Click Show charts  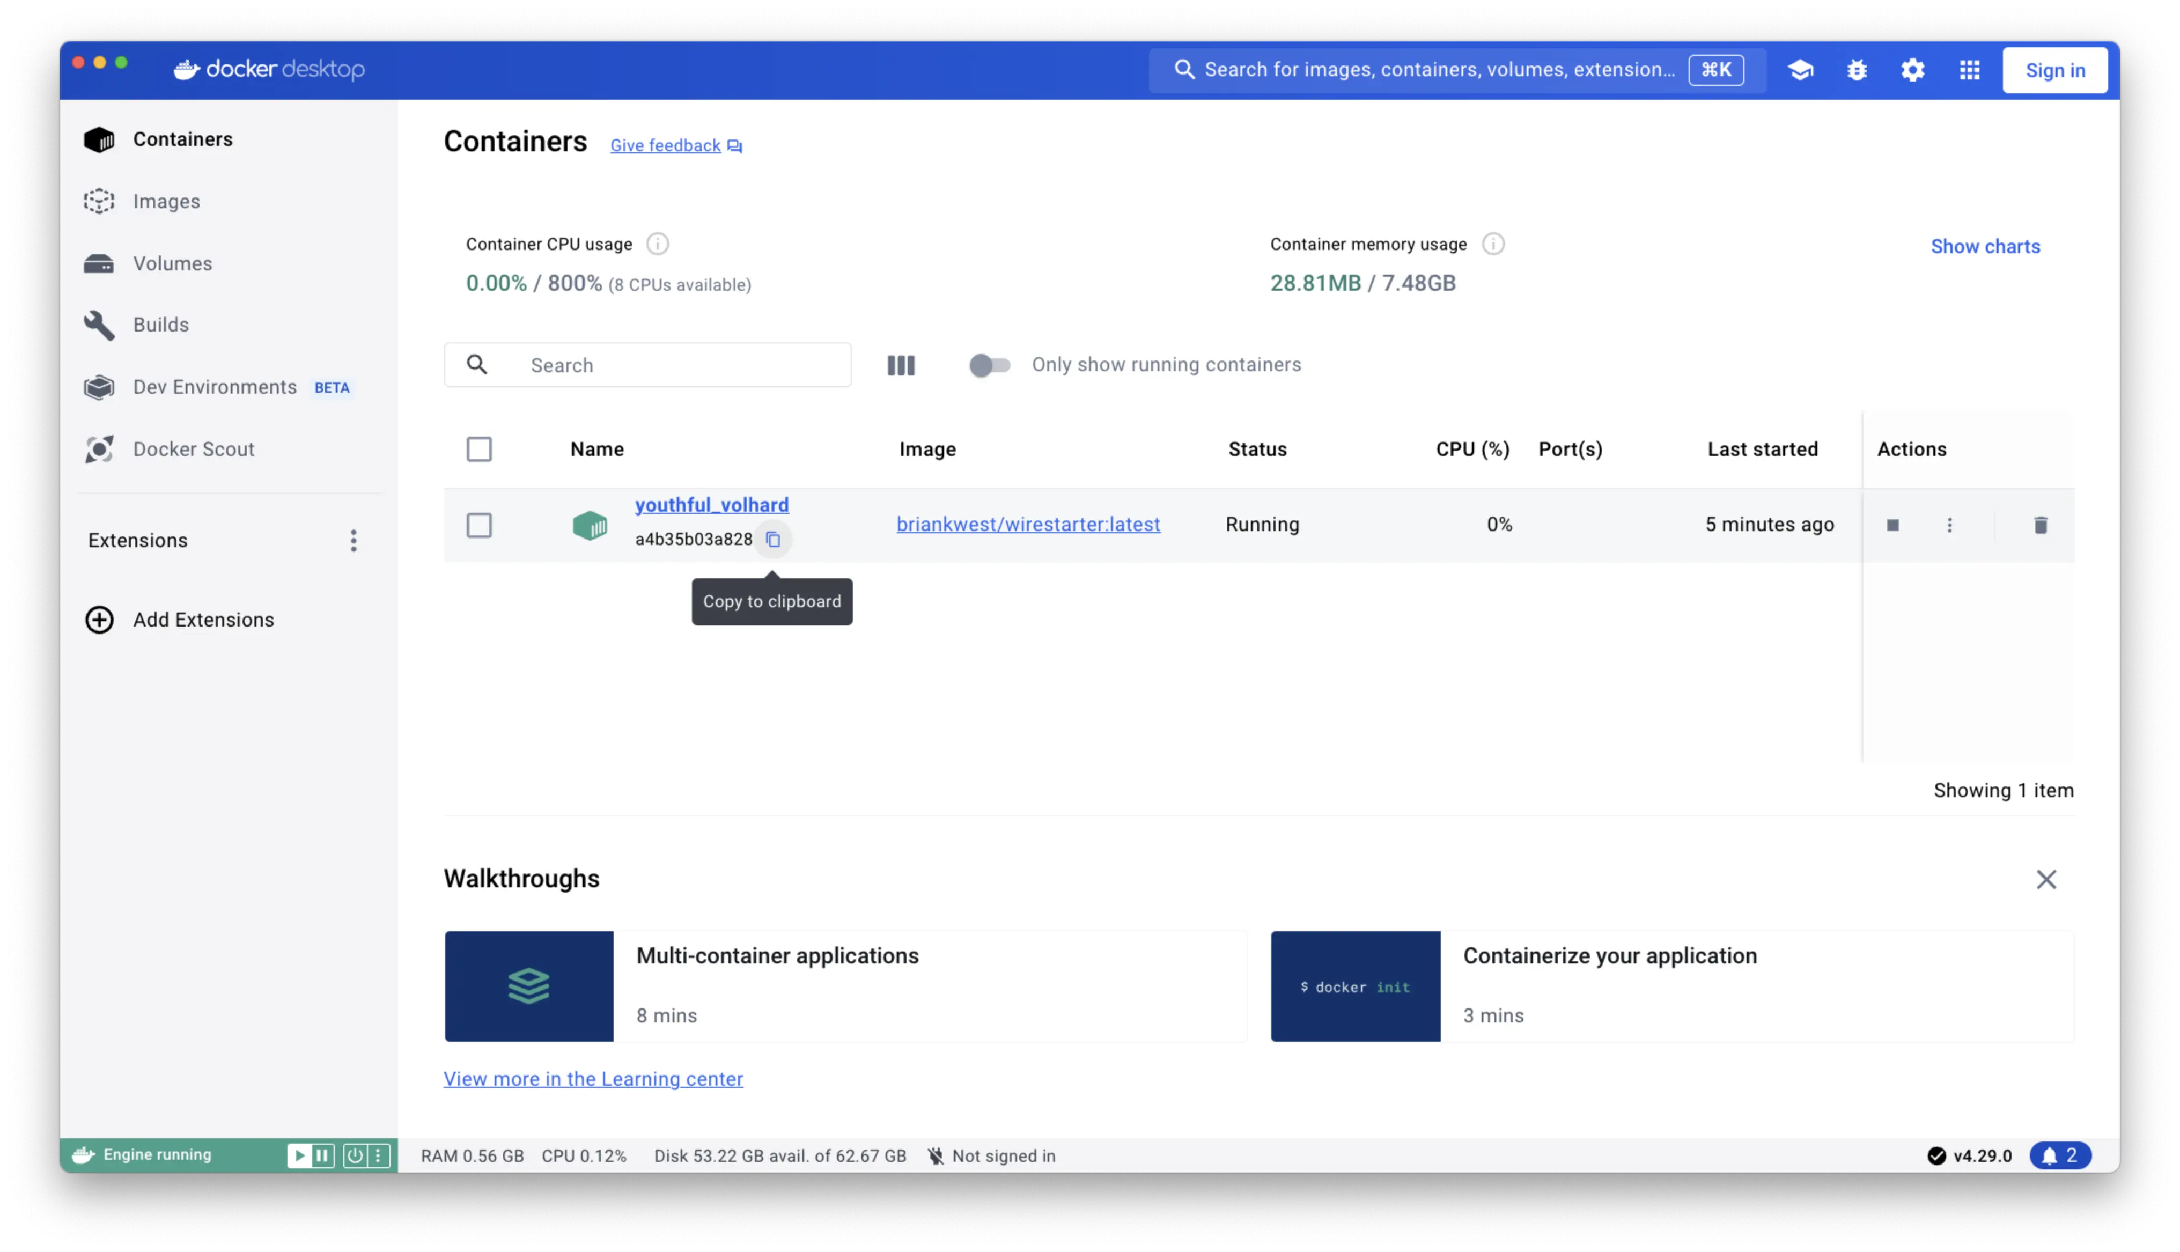point(1985,246)
